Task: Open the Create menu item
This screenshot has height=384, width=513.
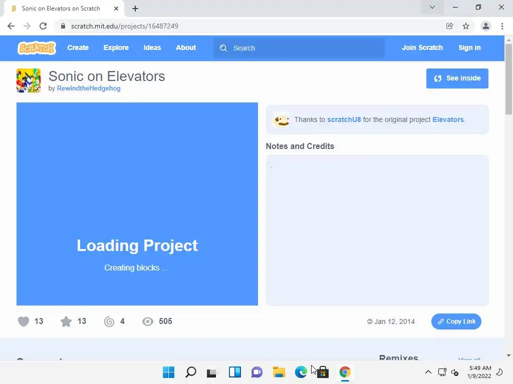Action: click(78, 47)
